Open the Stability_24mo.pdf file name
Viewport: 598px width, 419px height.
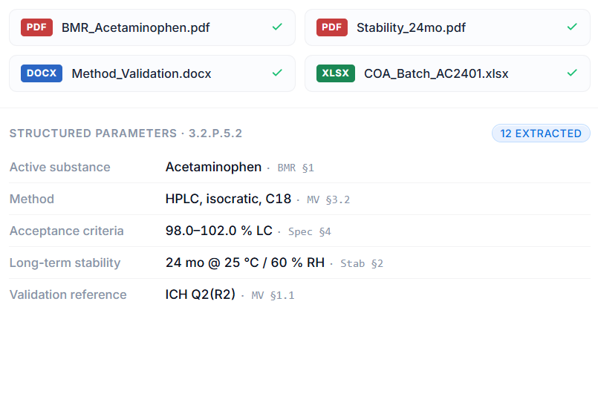[x=411, y=27]
